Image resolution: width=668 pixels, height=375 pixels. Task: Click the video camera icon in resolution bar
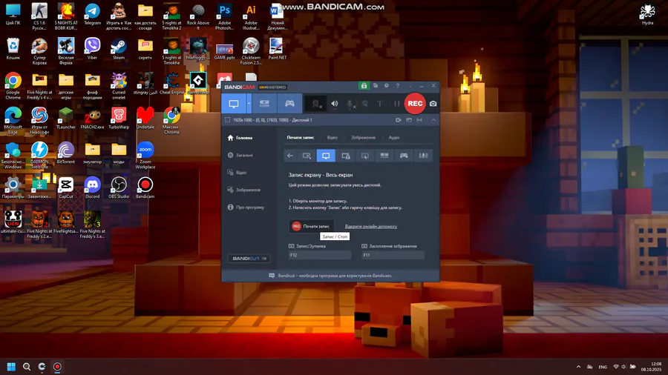pyautogui.click(x=399, y=120)
